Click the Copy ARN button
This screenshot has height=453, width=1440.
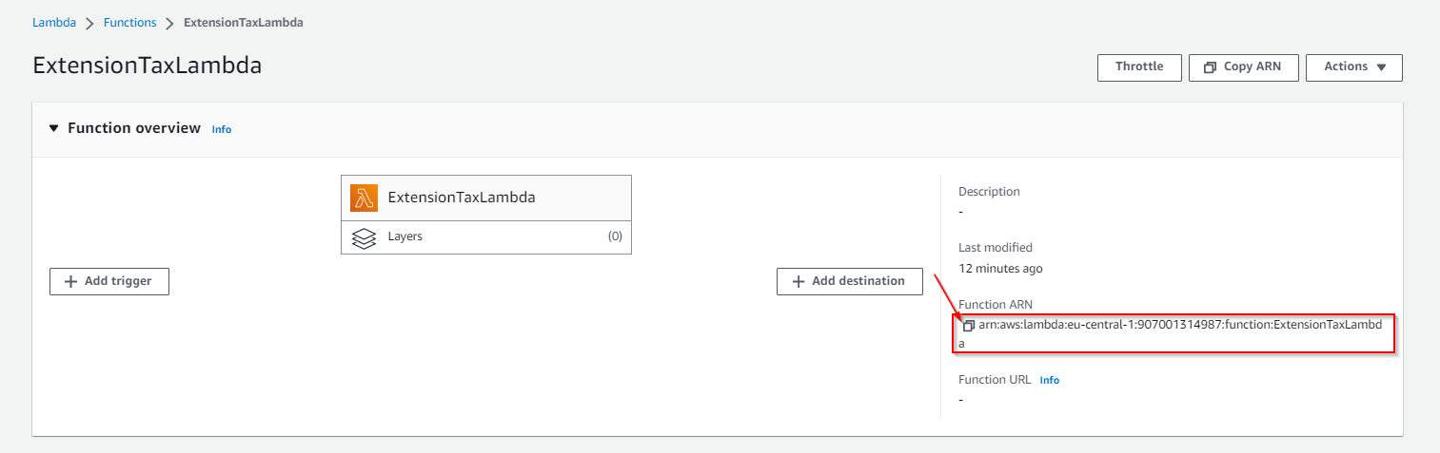[1243, 67]
